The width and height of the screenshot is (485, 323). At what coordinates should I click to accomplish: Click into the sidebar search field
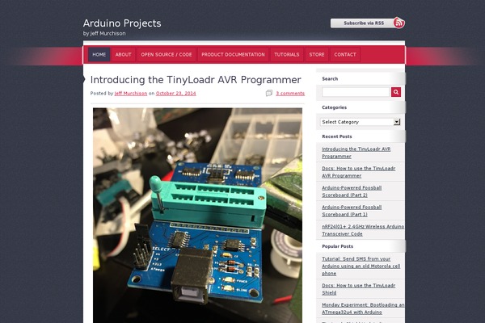pos(356,92)
